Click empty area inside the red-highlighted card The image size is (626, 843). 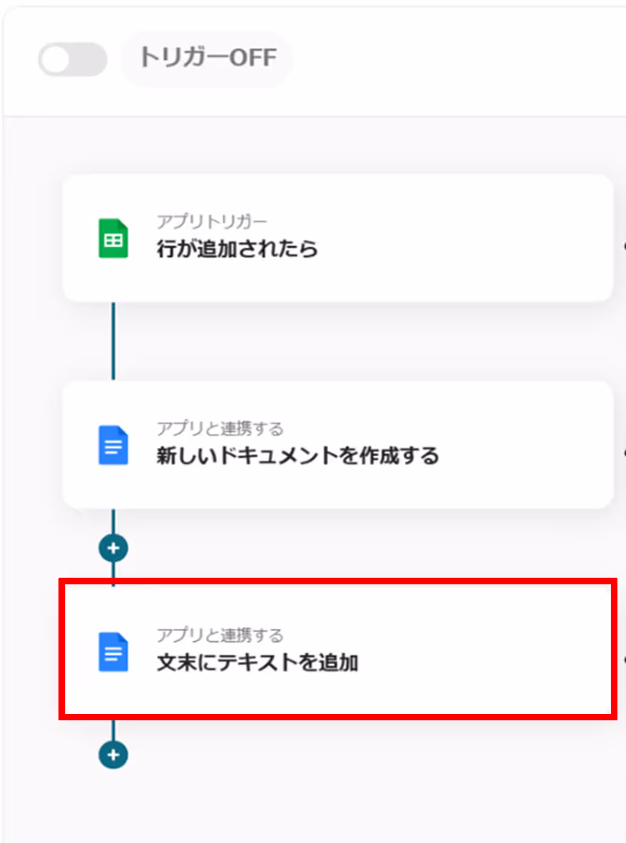[483, 652]
